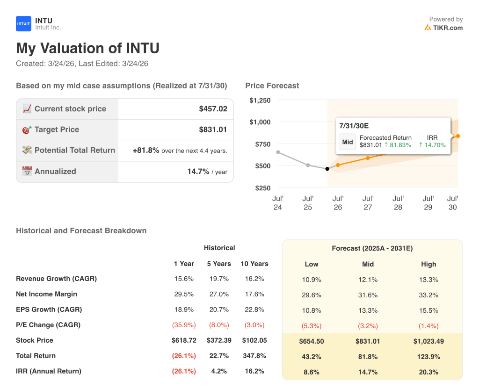The width and height of the screenshot is (479, 389).
Task: Select the black data point on the price chart
Action: 327,169
